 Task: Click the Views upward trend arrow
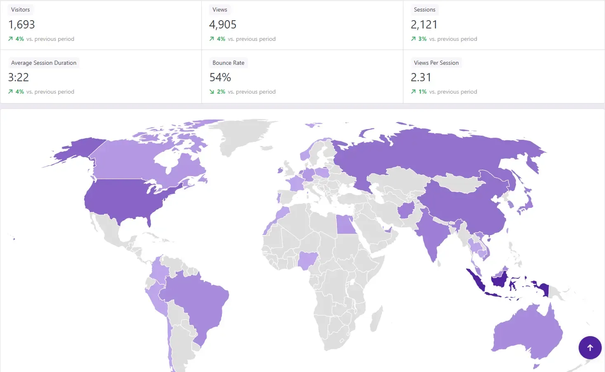pyautogui.click(x=212, y=39)
